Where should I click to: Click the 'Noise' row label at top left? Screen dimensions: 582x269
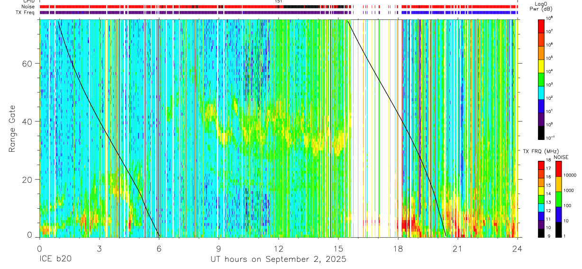29,7
